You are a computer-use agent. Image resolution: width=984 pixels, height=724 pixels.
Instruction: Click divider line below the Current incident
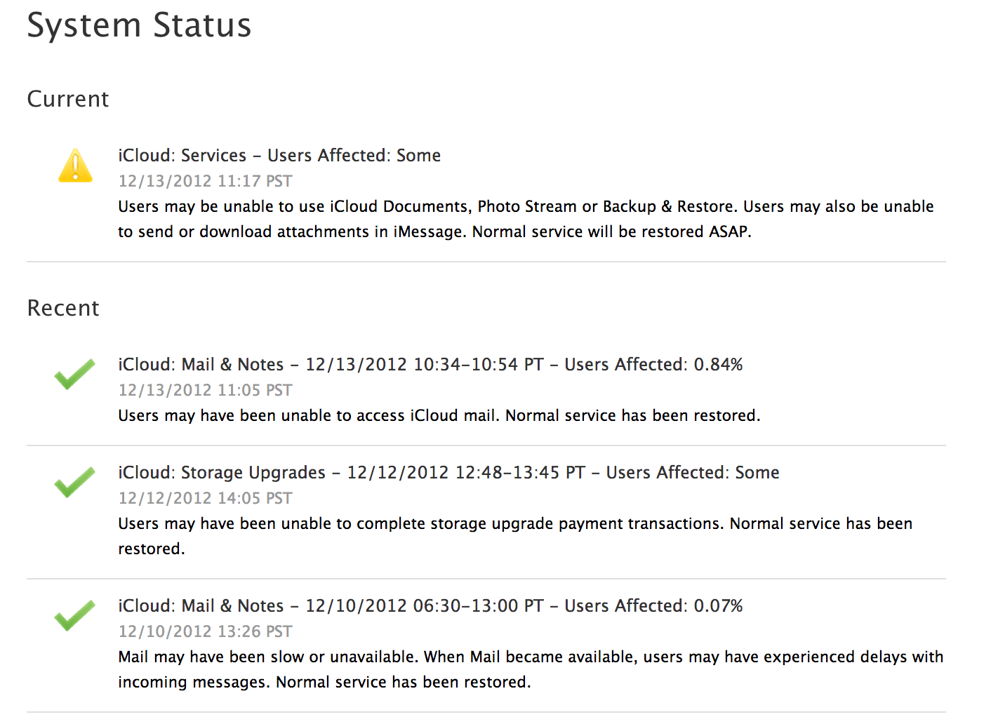(486, 262)
